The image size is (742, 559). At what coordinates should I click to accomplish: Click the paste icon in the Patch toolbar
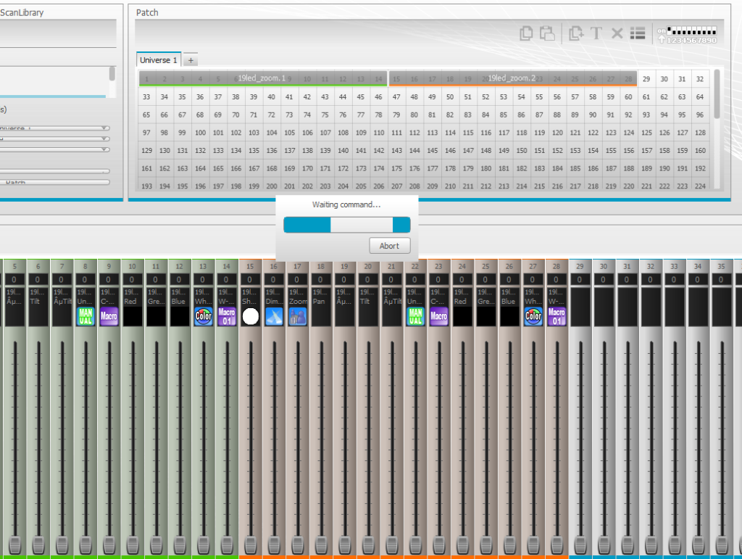pyautogui.click(x=547, y=33)
